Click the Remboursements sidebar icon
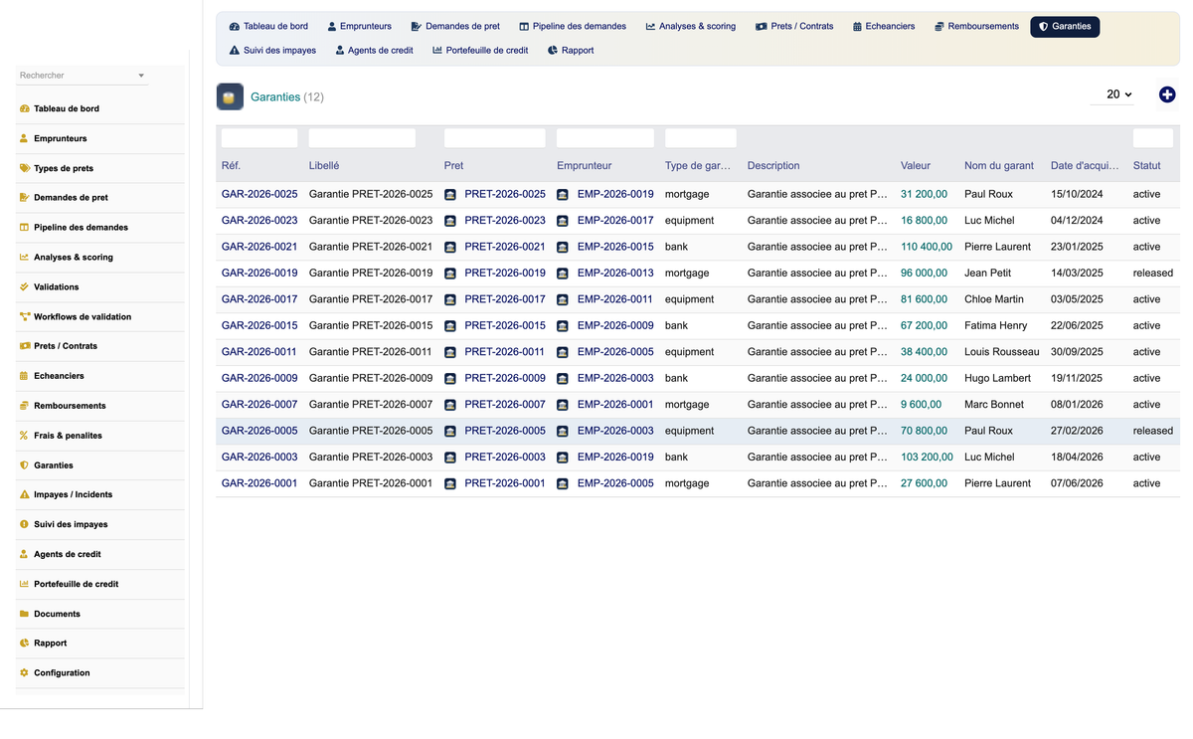This screenshot has width=1193, height=739. pyautogui.click(x=24, y=406)
